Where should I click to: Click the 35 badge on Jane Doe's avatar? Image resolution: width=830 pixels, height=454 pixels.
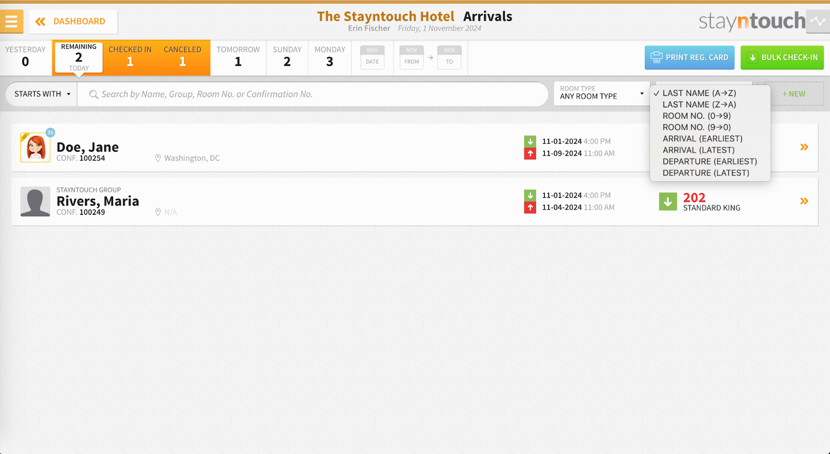coord(50,132)
